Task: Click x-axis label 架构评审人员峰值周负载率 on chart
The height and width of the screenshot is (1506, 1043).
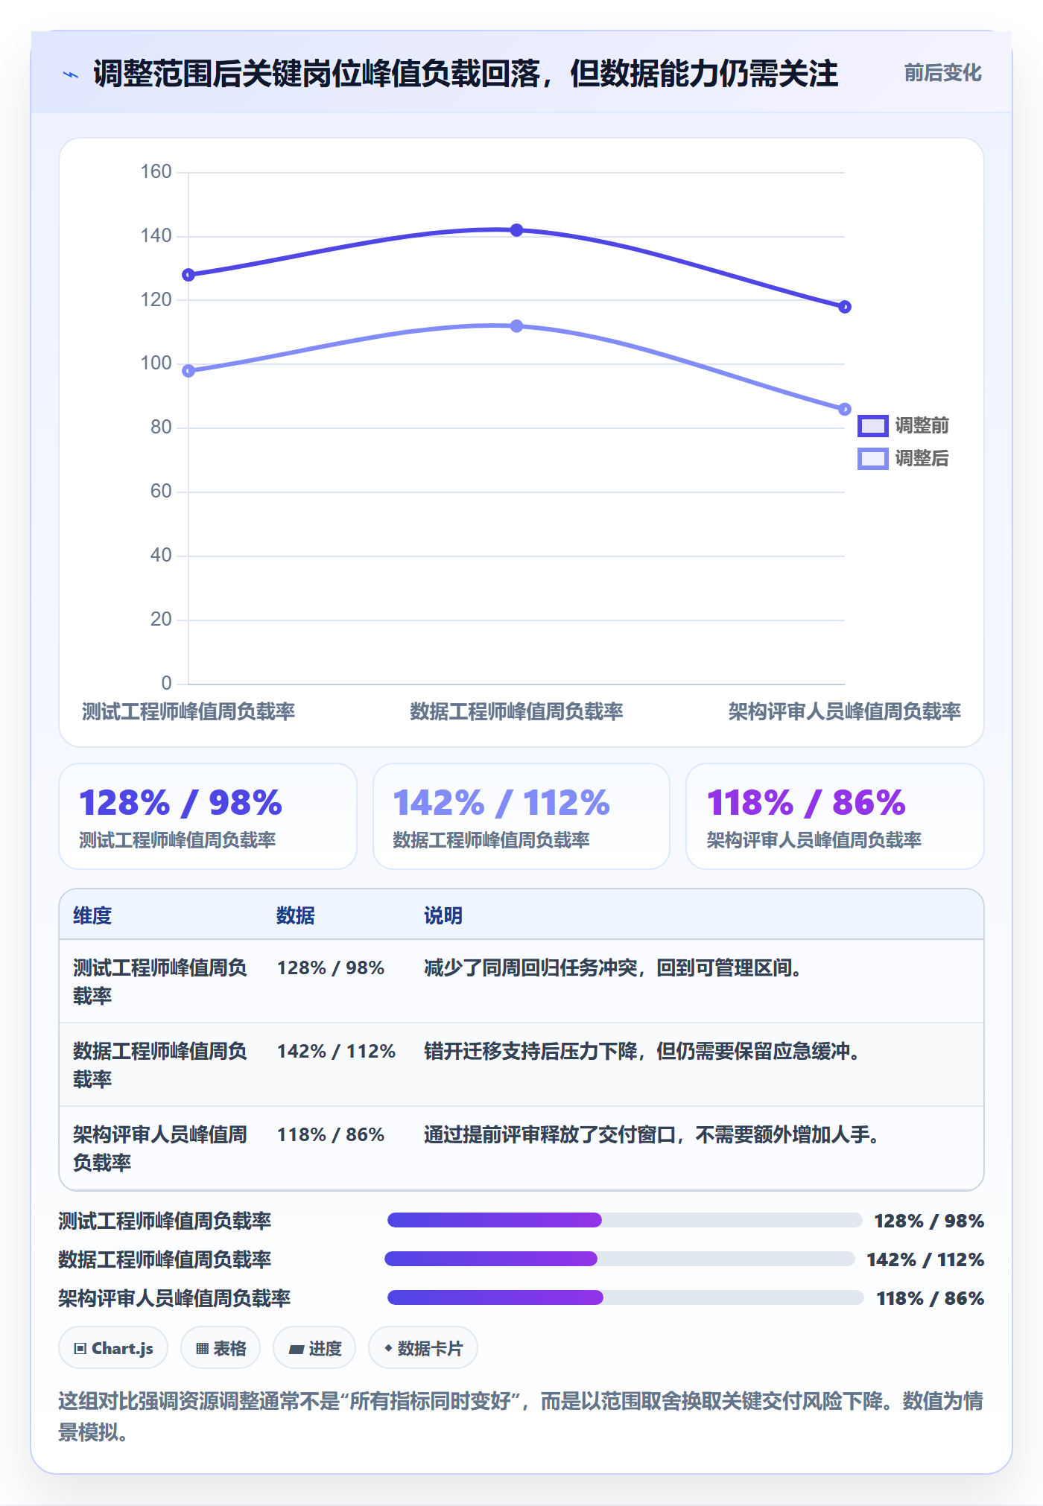Action: coord(844,711)
